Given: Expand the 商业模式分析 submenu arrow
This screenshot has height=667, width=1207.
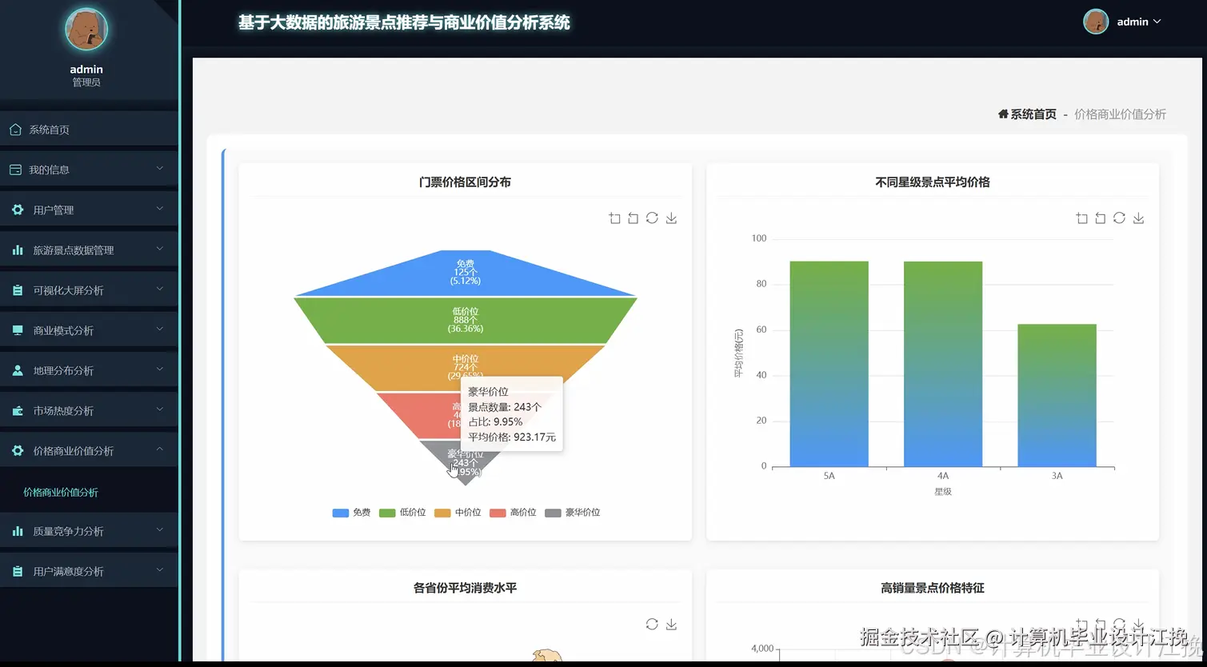Looking at the screenshot, I should [x=159, y=329].
